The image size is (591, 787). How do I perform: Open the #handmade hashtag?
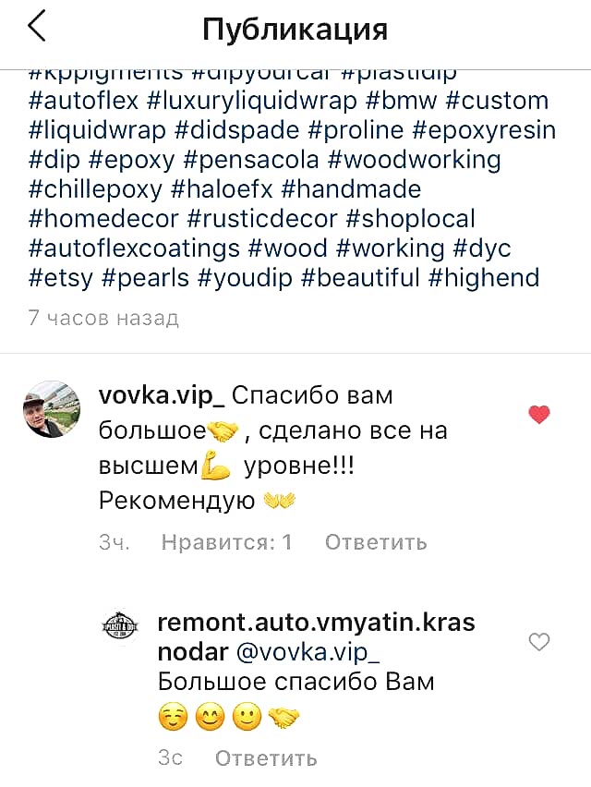351,189
